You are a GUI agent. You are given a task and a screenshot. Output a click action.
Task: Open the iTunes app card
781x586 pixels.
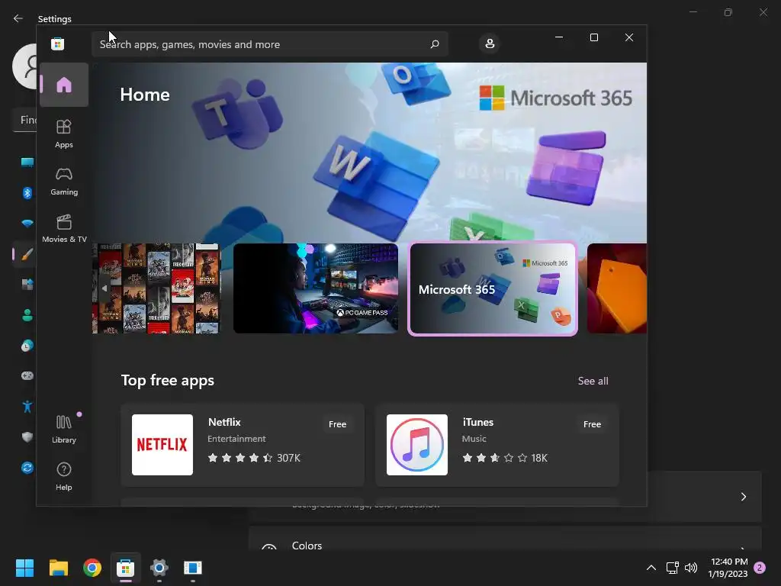click(x=497, y=445)
